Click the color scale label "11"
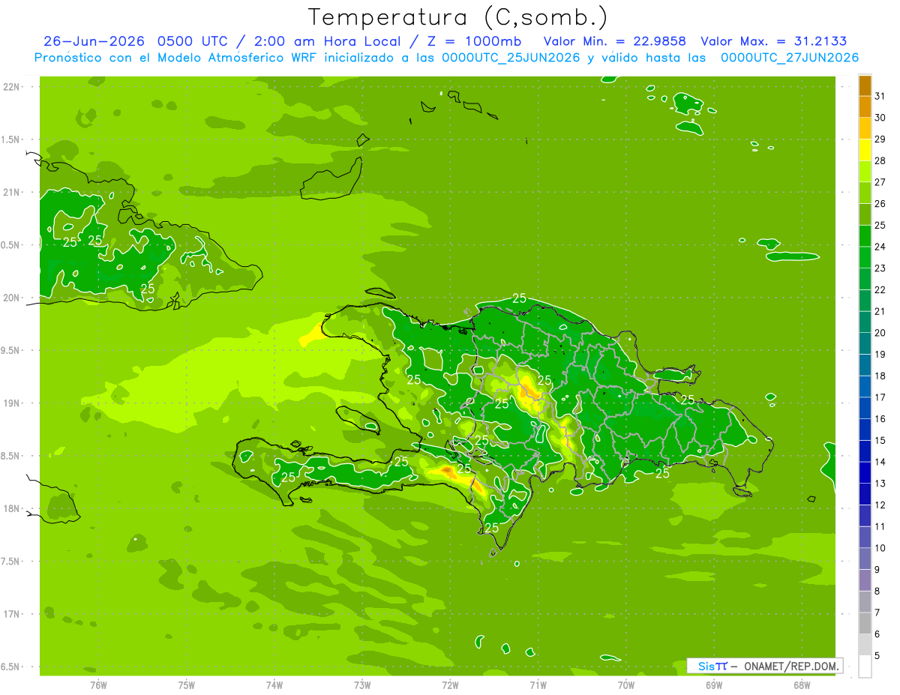 pos(880,527)
